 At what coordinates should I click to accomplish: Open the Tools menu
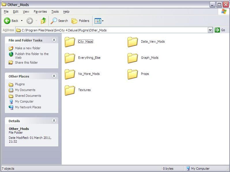pos(55,12)
